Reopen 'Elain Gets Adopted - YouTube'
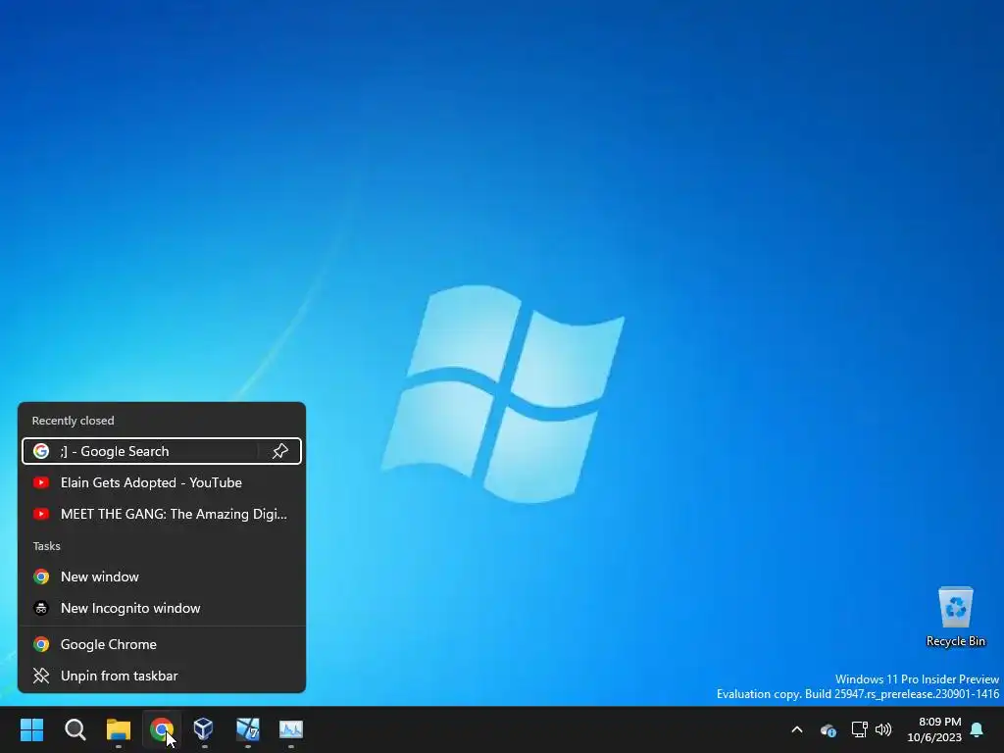Viewport: 1004px width, 753px height. coord(162,482)
